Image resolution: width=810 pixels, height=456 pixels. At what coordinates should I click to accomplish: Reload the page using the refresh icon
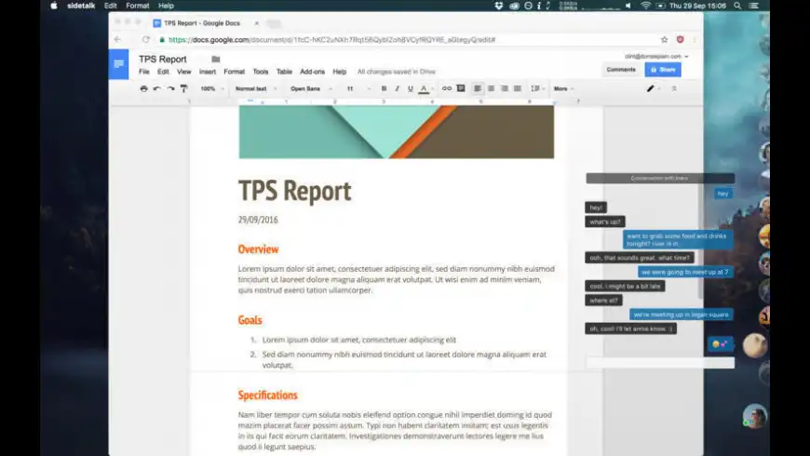[146, 40]
